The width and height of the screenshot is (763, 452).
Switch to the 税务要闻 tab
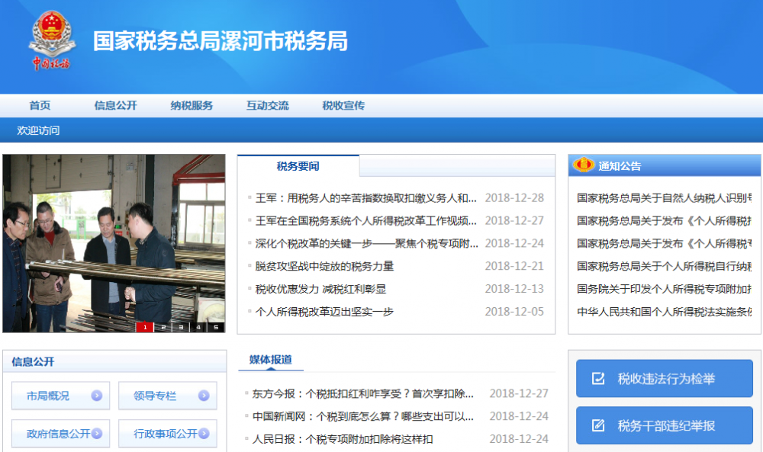tap(298, 165)
